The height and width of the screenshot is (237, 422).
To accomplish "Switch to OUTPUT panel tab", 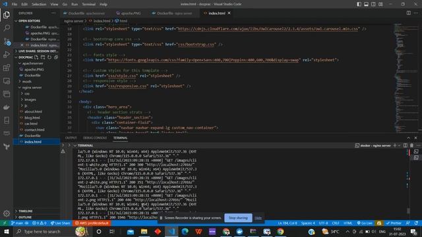I will pos(71,138).
